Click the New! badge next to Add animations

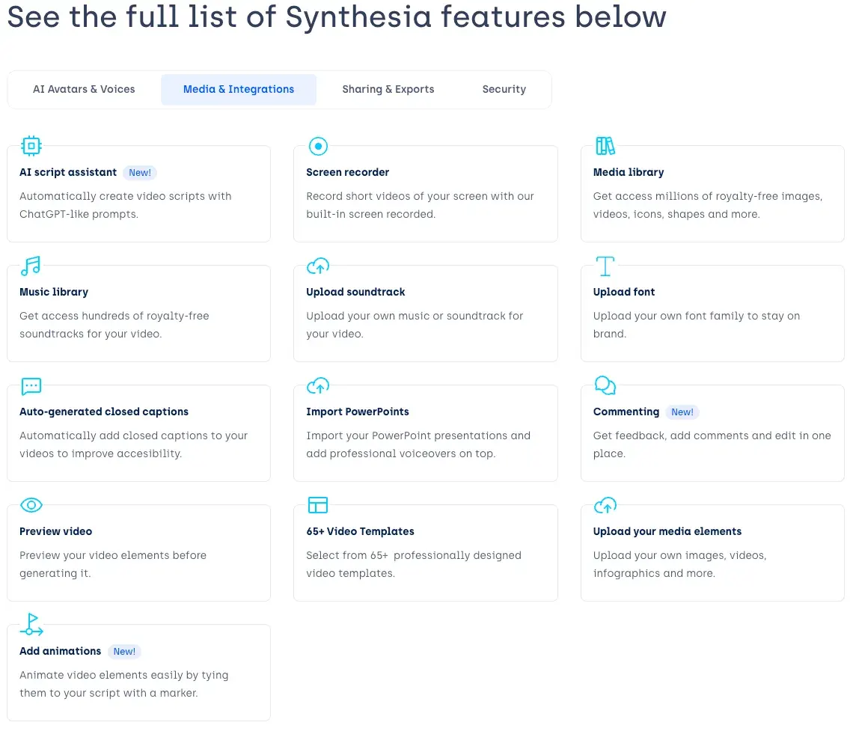124,651
